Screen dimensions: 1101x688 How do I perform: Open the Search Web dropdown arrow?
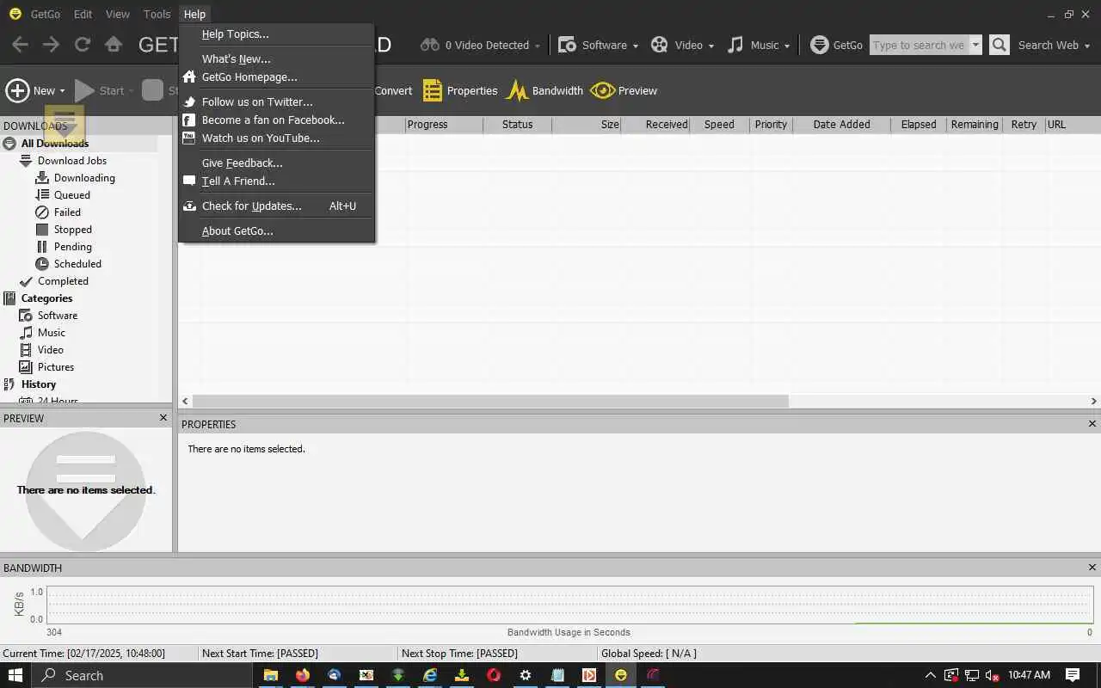point(1087,46)
